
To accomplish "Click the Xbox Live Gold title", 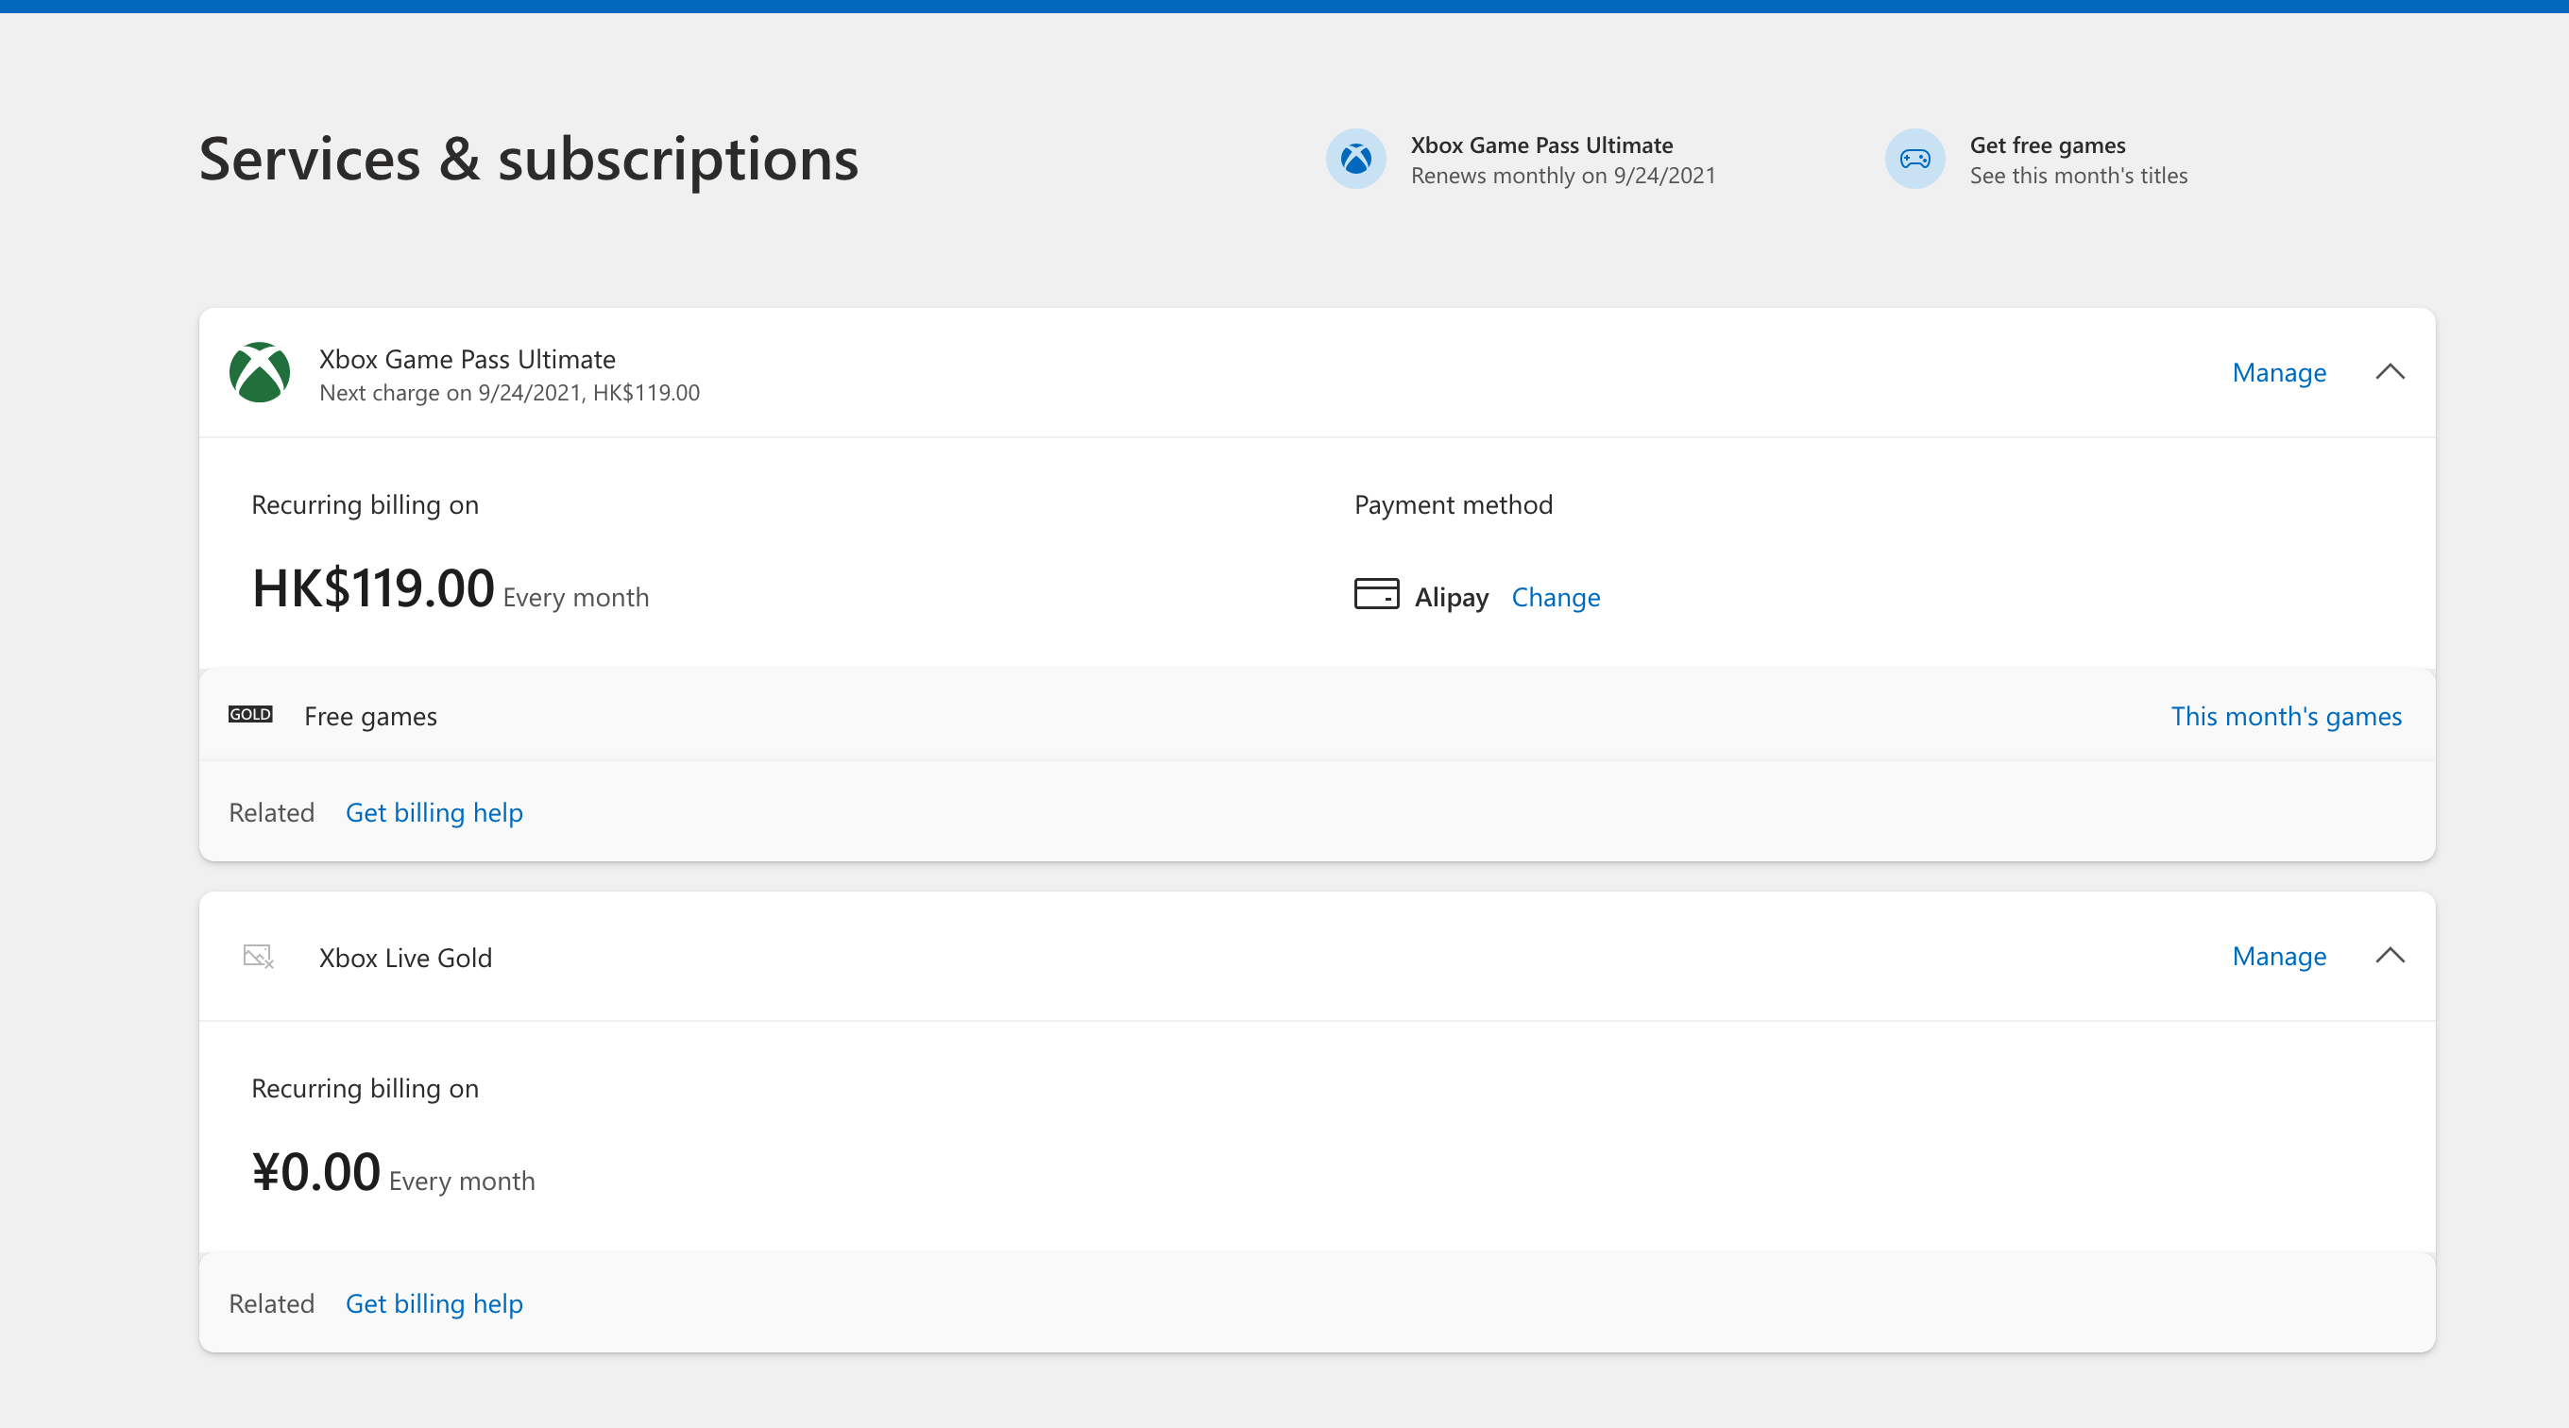I will click(406, 958).
